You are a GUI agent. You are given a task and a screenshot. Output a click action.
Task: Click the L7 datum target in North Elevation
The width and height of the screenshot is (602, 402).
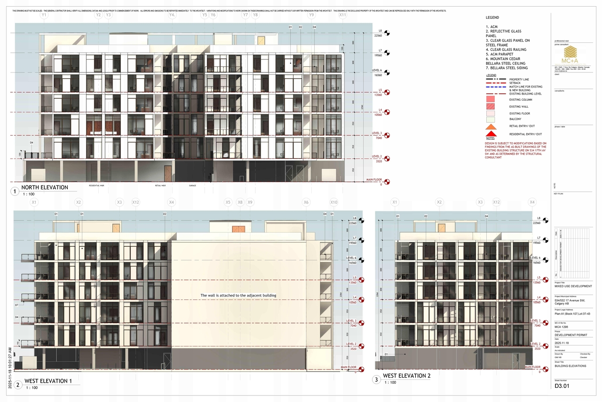388,53
